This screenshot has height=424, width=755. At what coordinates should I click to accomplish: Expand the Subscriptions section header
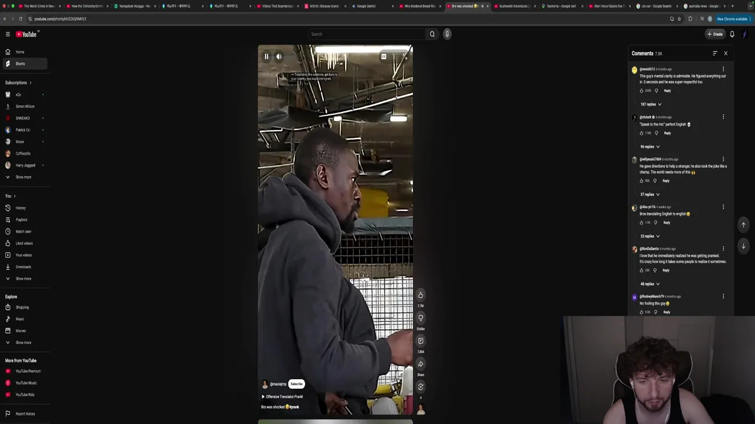click(x=18, y=82)
